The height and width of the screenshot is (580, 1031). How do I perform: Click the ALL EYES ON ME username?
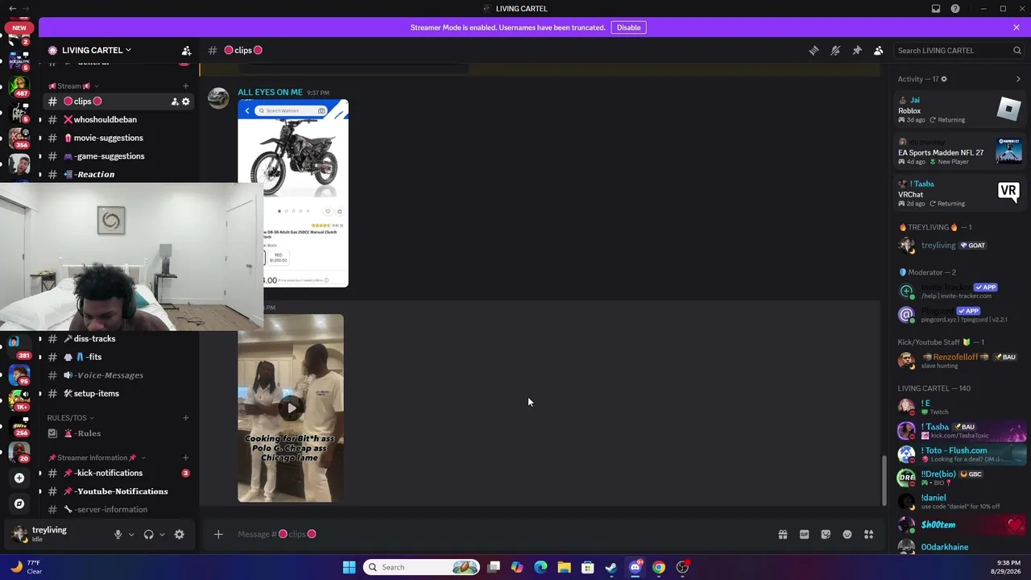coord(270,93)
